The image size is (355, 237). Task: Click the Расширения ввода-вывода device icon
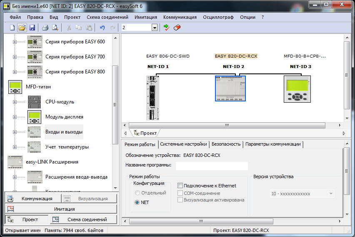pyautogui.click(x=35, y=177)
